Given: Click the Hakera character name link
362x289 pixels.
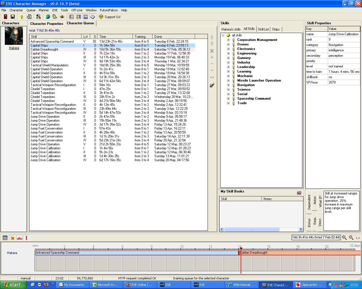Looking at the screenshot, I should tap(14, 48).
